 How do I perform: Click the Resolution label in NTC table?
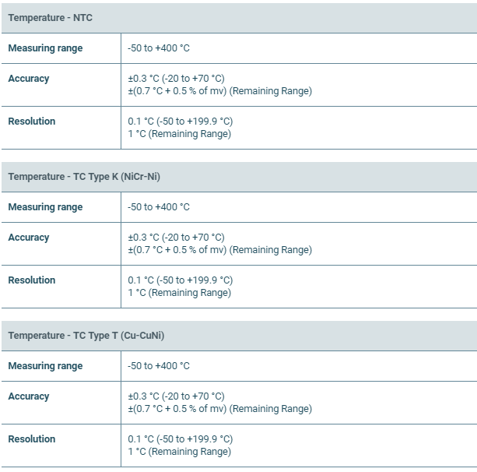32,122
